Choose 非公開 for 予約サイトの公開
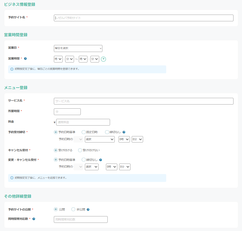 coord(73,209)
